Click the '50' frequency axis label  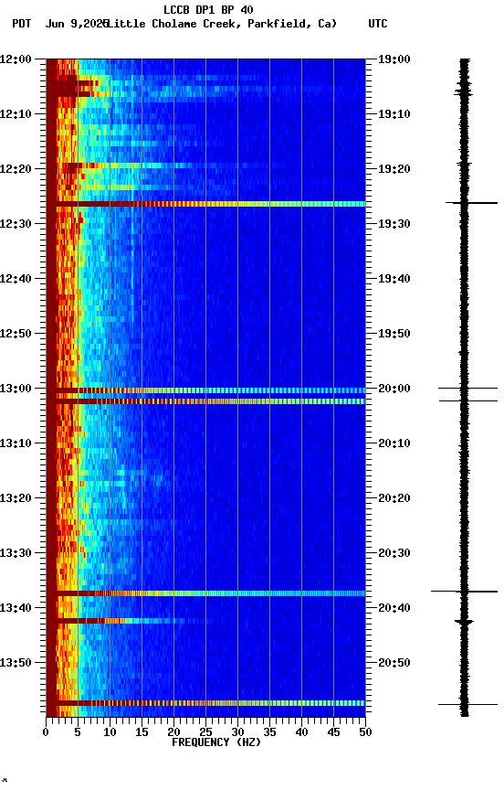[365, 732]
